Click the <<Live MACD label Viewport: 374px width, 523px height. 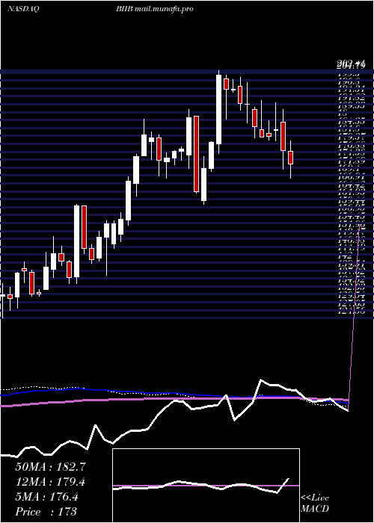pos(315,504)
